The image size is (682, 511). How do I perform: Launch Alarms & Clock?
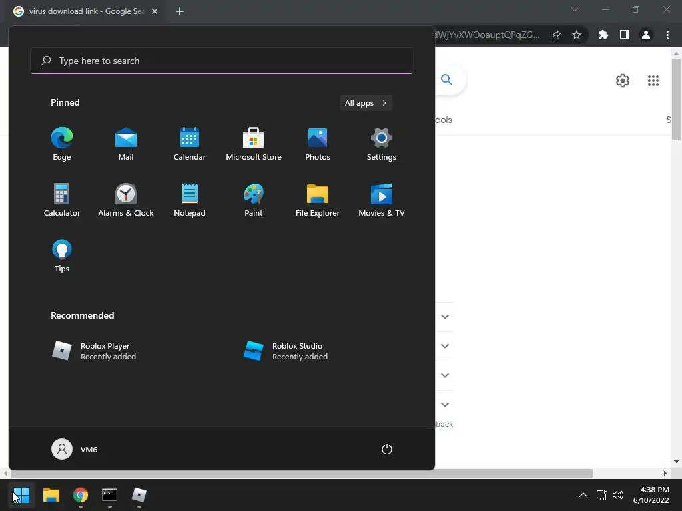pyautogui.click(x=126, y=200)
